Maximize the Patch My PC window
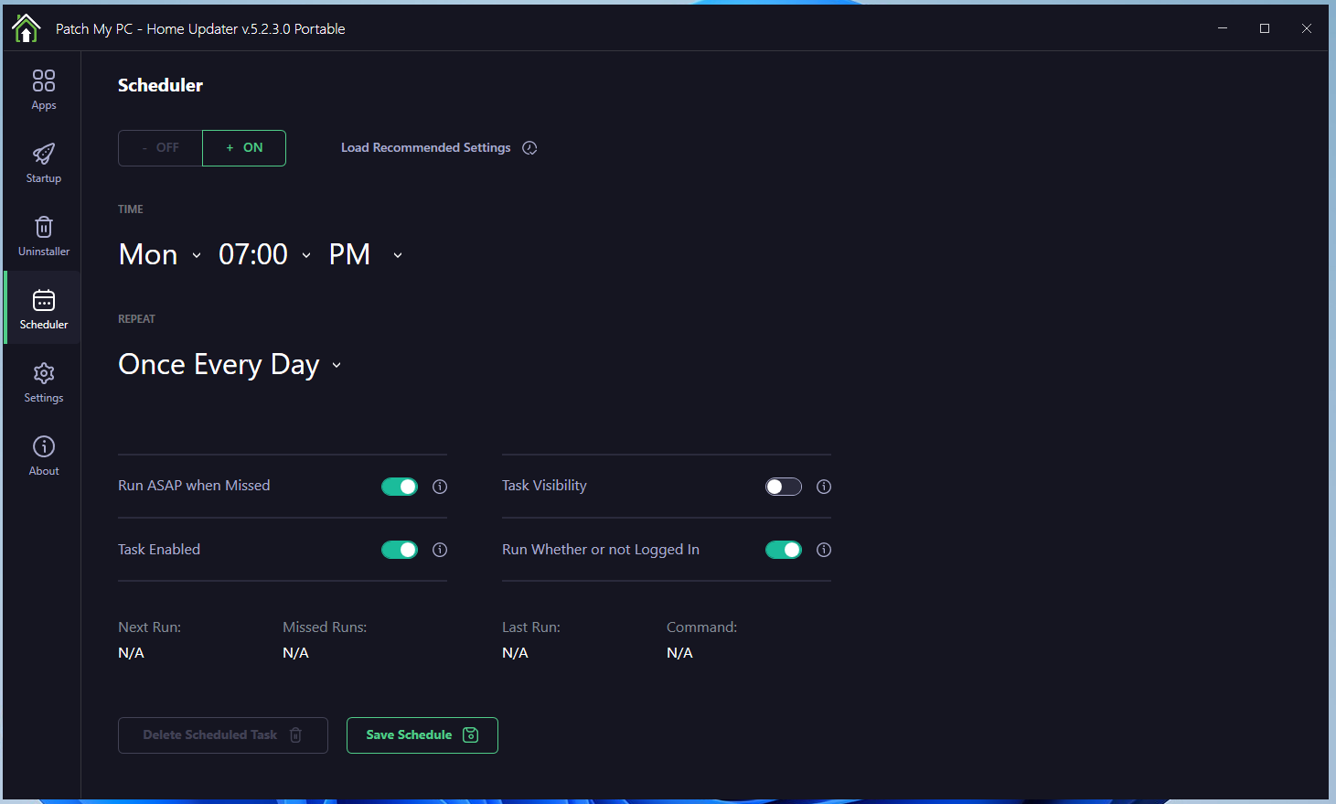This screenshot has width=1336, height=804. coord(1265,28)
